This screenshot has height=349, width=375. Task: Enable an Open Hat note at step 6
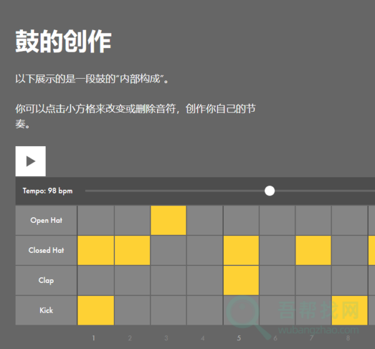tap(277, 220)
